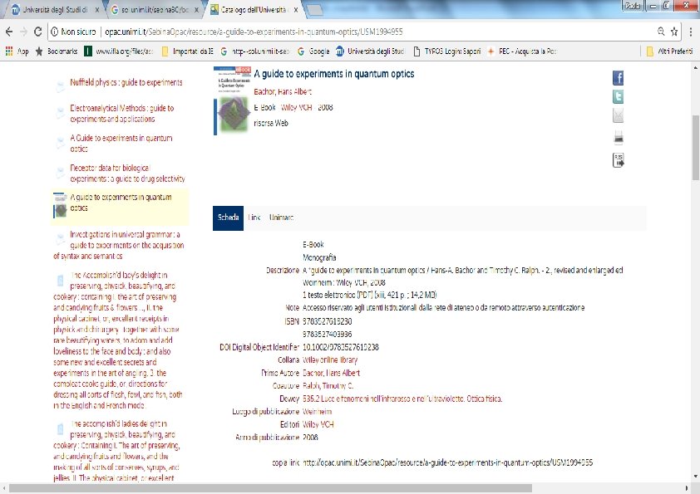Go back to the previous page

9,32
